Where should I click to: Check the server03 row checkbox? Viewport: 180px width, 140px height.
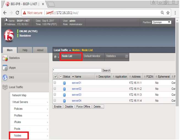[x=55, y=95]
